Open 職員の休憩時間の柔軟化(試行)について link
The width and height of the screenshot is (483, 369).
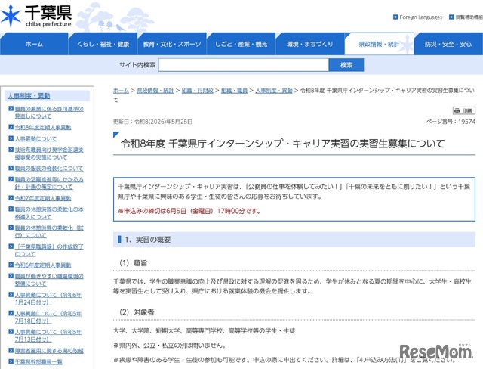tap(49, 231)
